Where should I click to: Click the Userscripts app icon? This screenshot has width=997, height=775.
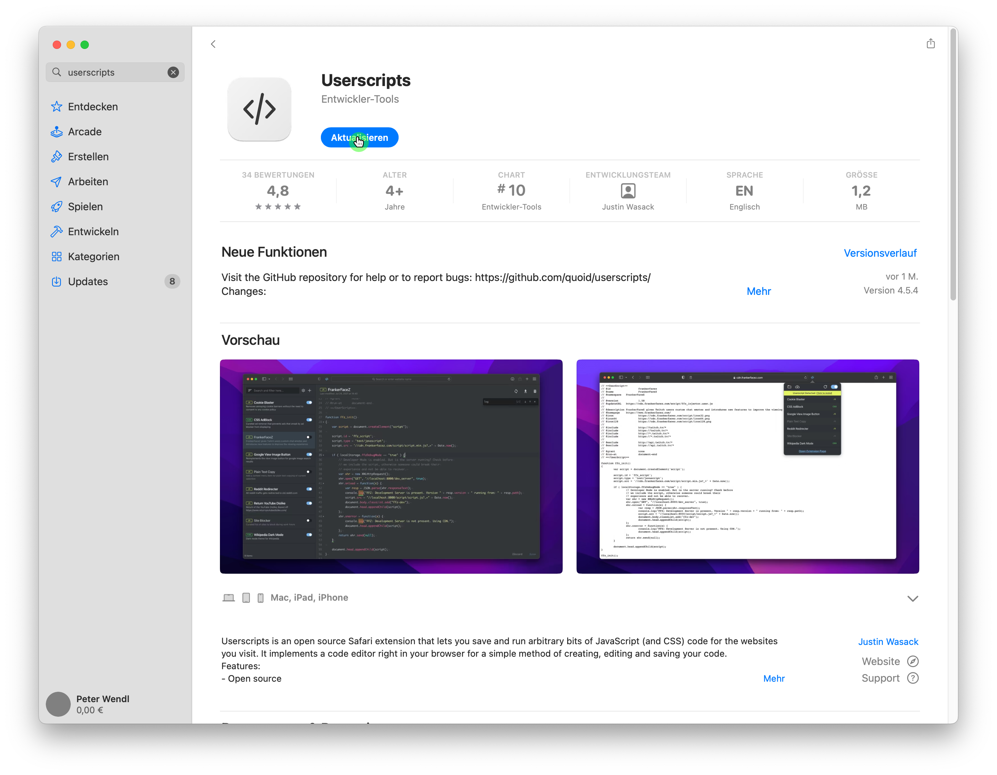pos(259,109)
